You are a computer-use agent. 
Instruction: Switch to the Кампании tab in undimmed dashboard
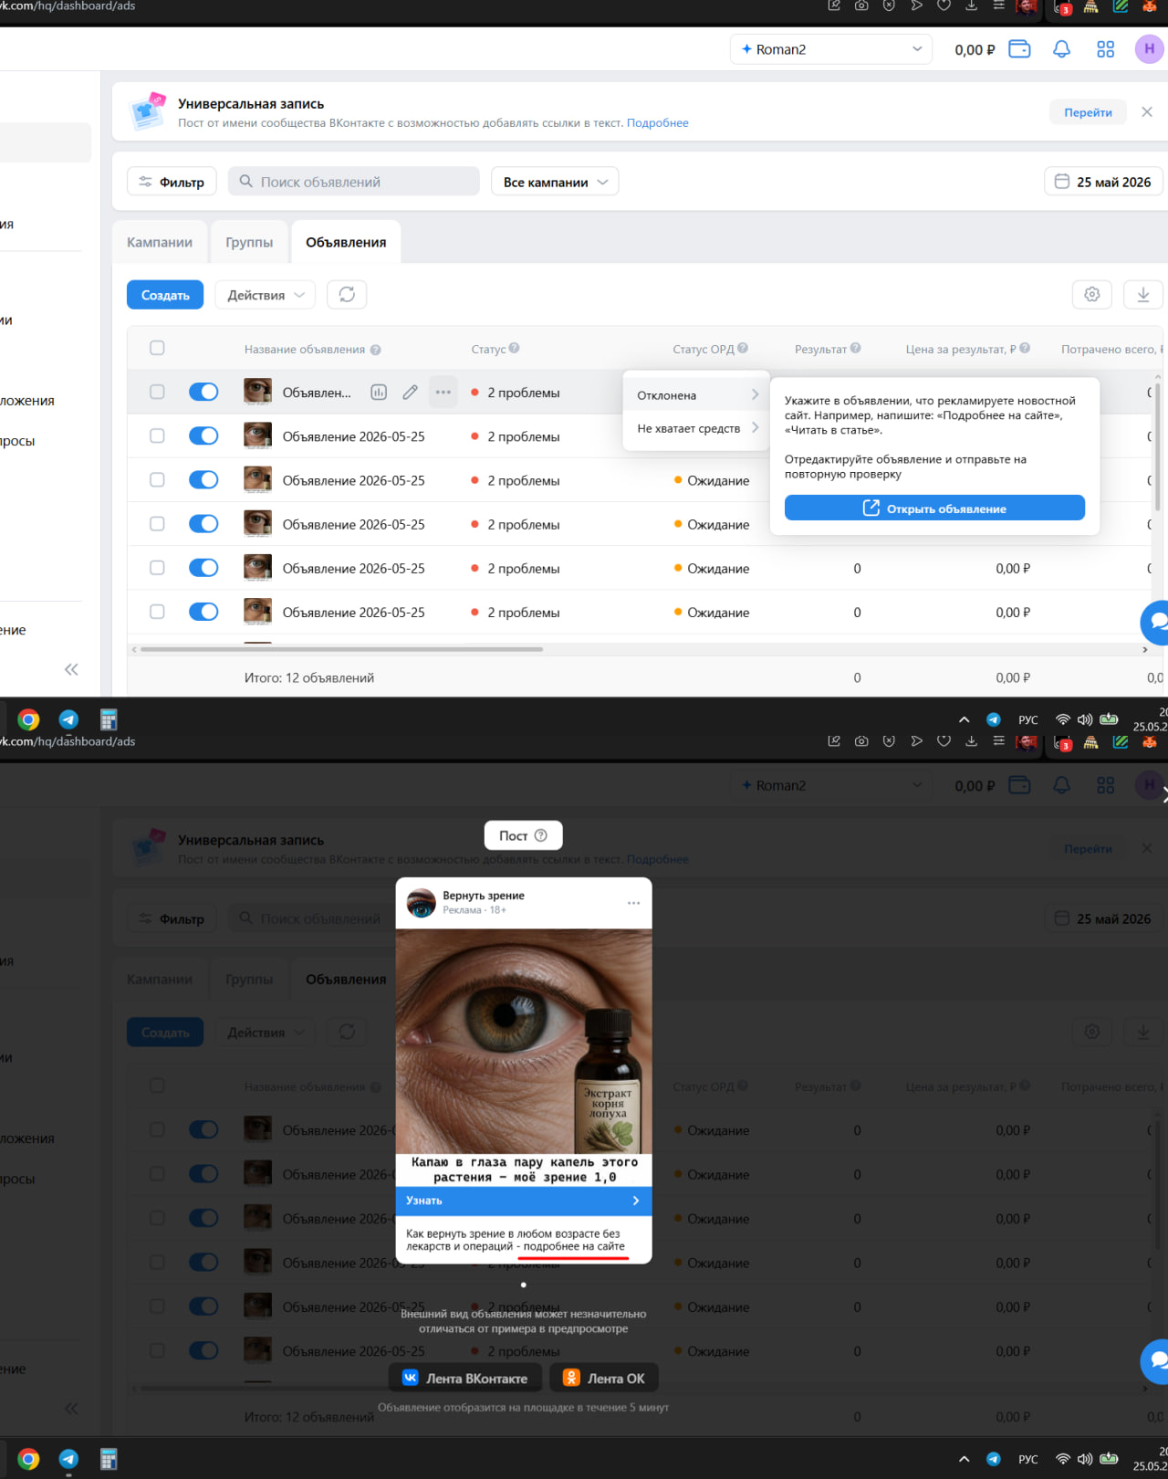click(160, 242)
